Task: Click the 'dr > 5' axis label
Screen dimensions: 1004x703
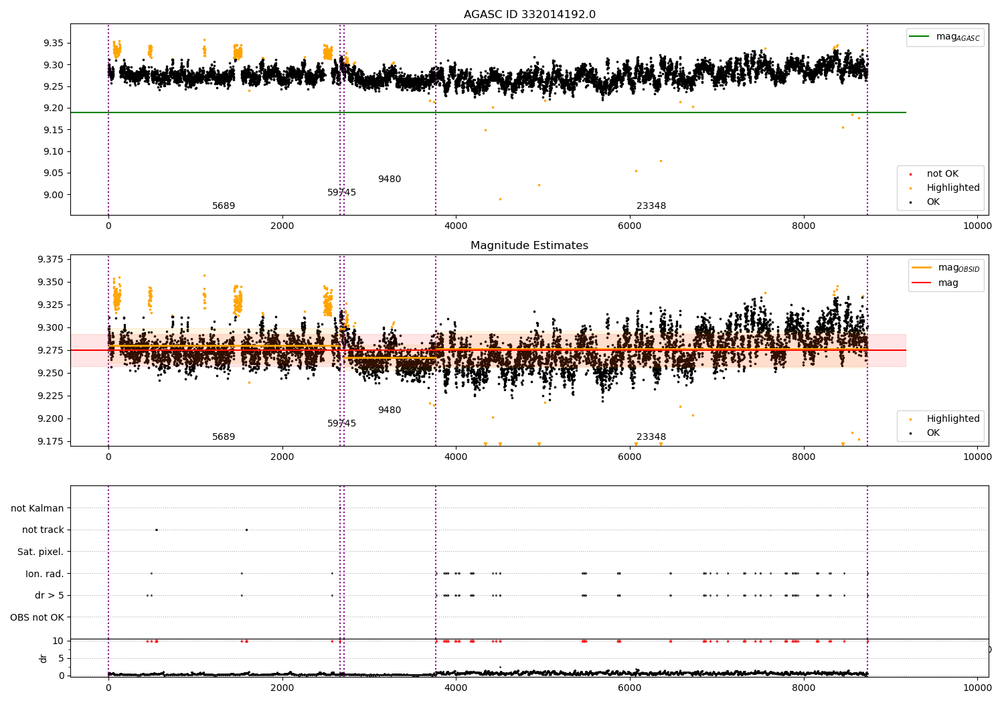Action: click(50, 595)
